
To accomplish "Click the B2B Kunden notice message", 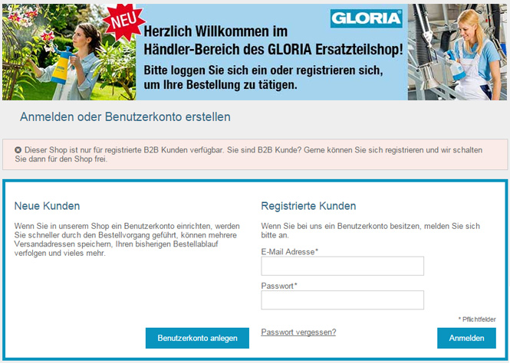I will [248, 155].
